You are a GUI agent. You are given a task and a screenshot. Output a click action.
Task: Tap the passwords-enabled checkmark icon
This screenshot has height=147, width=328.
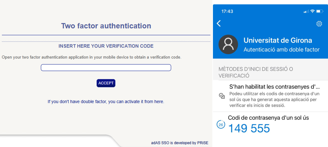pos(222,96)
